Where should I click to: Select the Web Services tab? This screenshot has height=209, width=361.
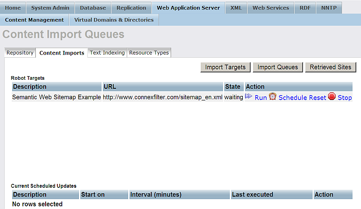click(x=270, y=8)
